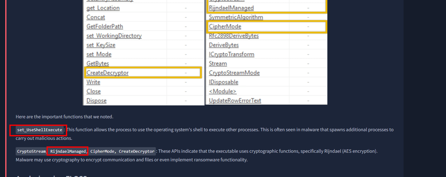Image resolution: width=446 pixels, height=177 pixels.
Task: Click the get_Location link in the table
Action: [103, 8]
